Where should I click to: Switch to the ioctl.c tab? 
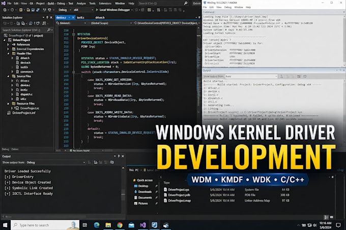(x=80, y=17)
